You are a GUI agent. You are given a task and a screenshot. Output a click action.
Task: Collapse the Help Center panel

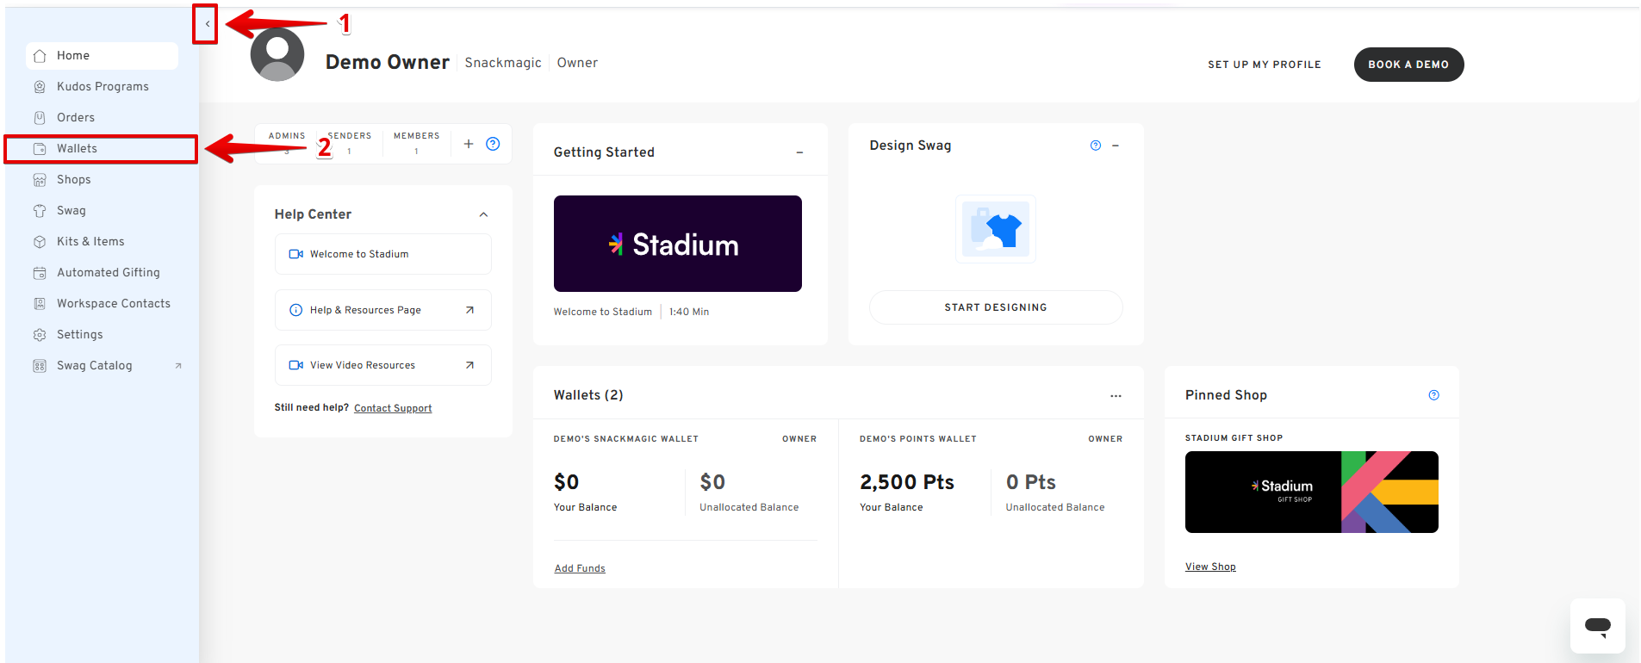(x=483, y=214)
